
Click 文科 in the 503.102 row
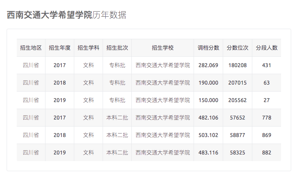coord(89,135)
